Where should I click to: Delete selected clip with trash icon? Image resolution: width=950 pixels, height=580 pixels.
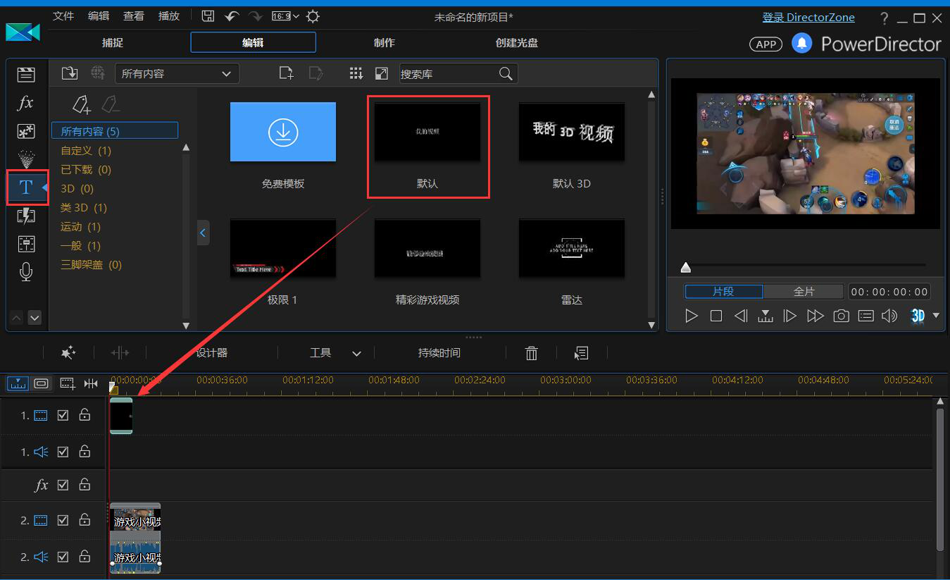pos(532,353)
